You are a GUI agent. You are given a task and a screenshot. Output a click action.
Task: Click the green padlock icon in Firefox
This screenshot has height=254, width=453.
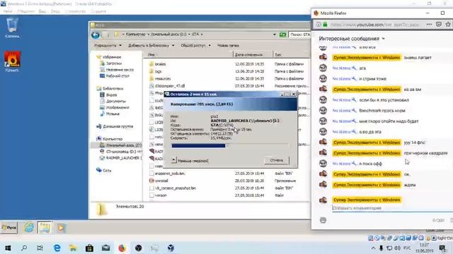pos(325,25)
